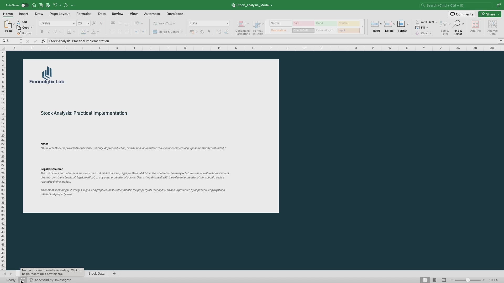Toggle the AutoSave switch

coord(25,5)
